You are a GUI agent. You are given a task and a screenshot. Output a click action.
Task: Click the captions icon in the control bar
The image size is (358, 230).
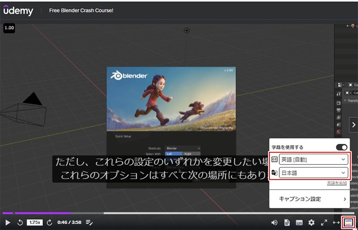pyautogui.click(x=299, y=222)
